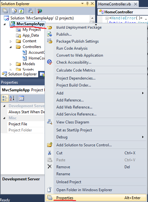Click the Package/Publish Settings icon
The height and width of the screenshot is (202, 148).
point(50,41)
